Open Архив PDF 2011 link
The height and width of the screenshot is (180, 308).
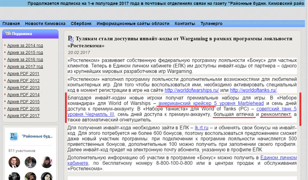tap(23, 73)
